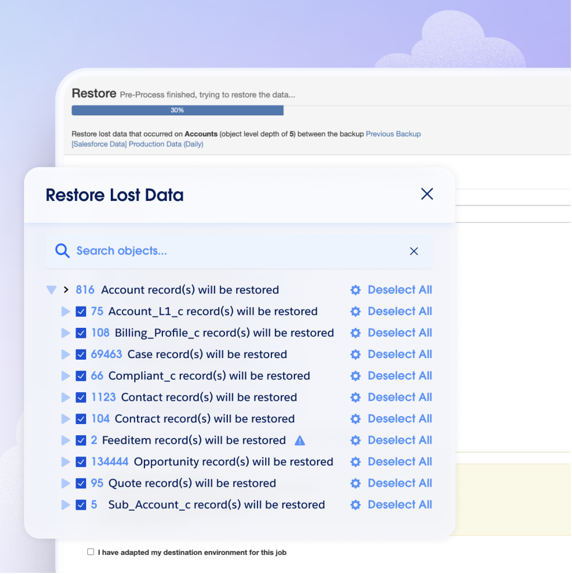
Task: Expand the Contract records row
Action: (65, 419)
